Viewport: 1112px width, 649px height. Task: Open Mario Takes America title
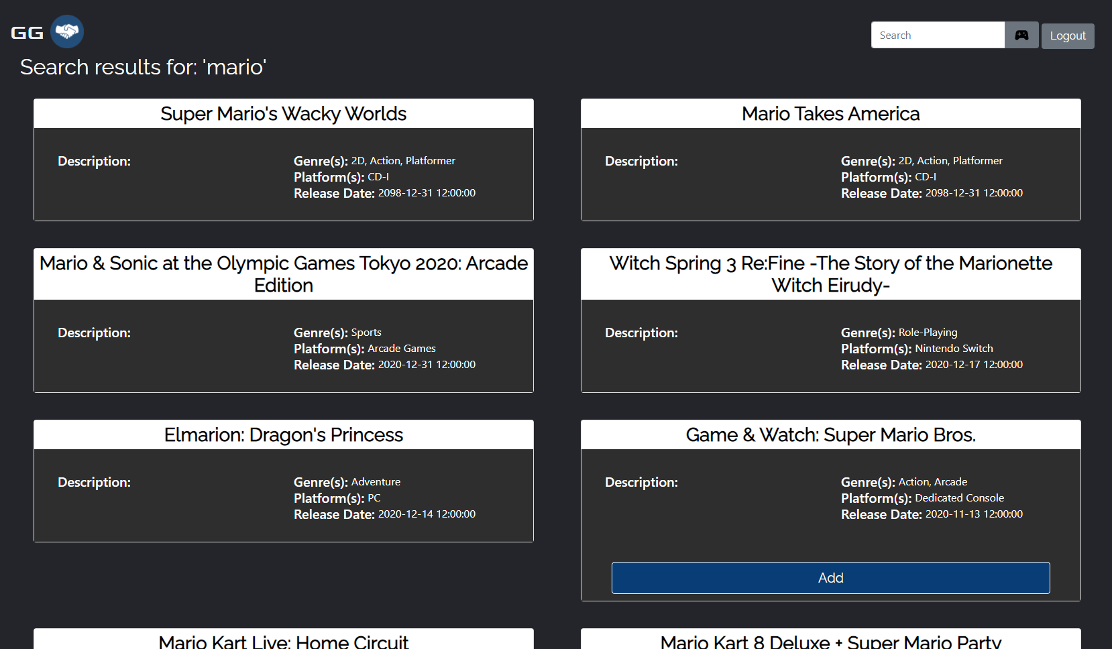tap(831, 114)
